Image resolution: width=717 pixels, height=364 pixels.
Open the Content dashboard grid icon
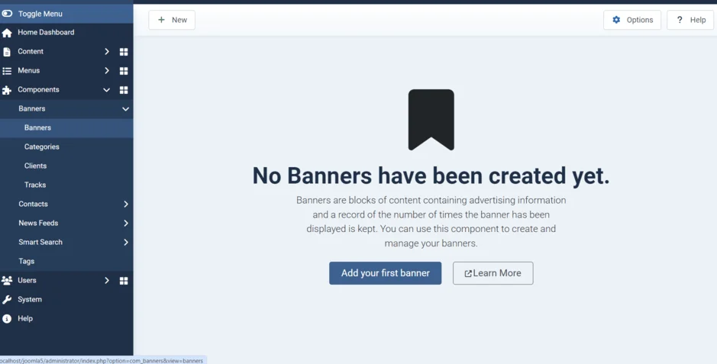coord(124,52)
